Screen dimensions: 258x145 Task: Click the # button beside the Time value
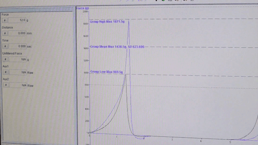(5, 46)
